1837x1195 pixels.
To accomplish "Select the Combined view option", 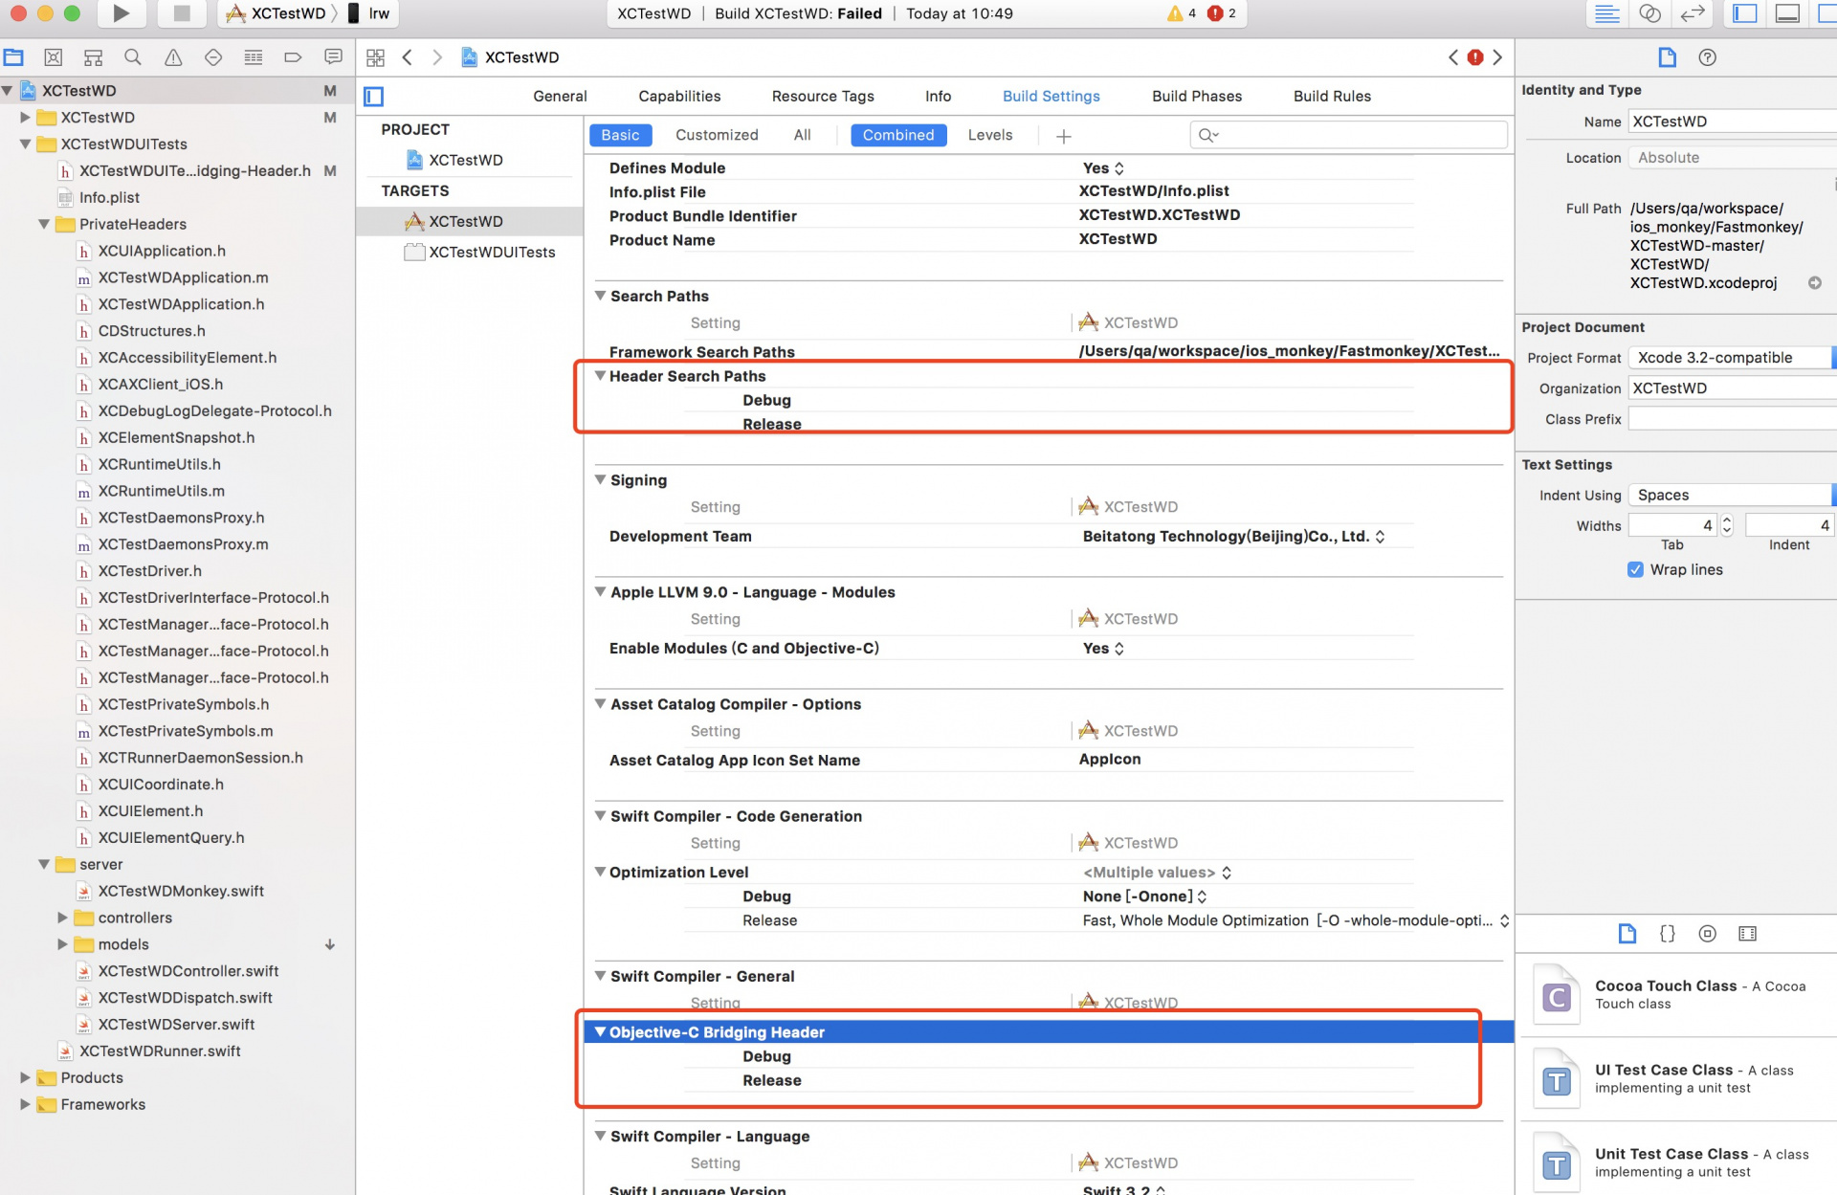I will (x=897, y=135).
